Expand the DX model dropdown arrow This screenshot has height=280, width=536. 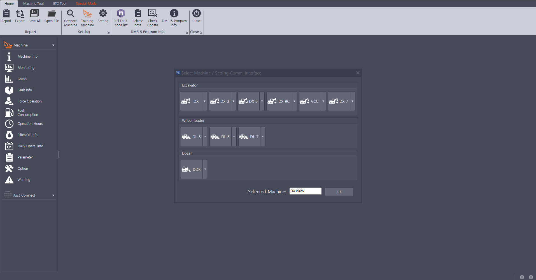(204, 101)
